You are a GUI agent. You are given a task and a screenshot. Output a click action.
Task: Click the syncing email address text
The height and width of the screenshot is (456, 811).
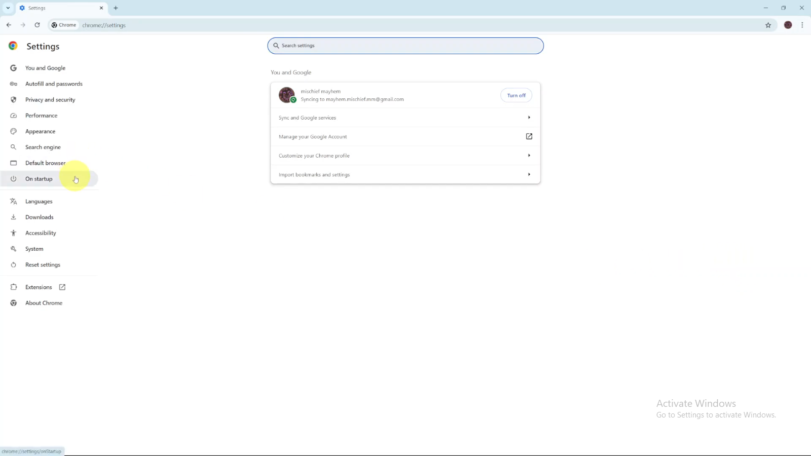[352, 99]
